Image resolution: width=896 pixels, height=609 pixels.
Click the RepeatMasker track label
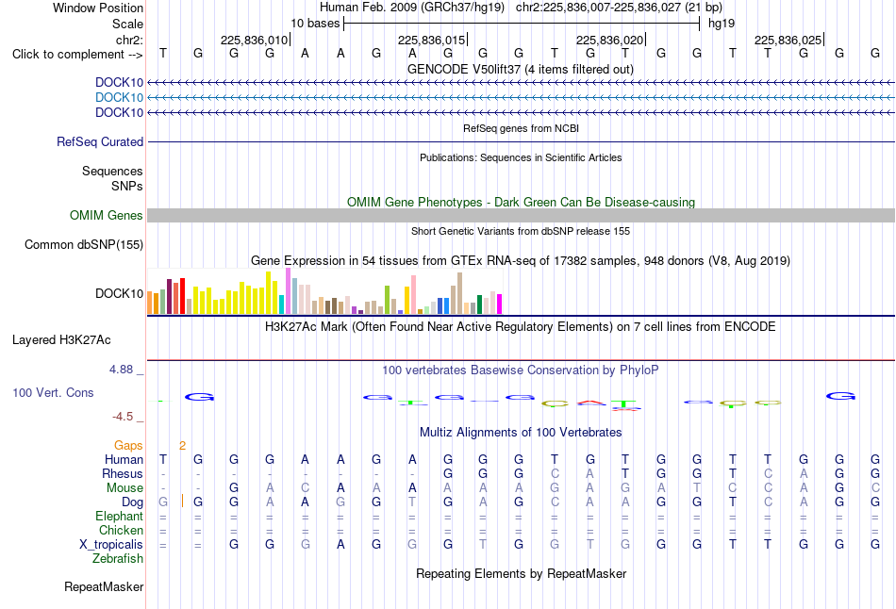tap(104, 586)
